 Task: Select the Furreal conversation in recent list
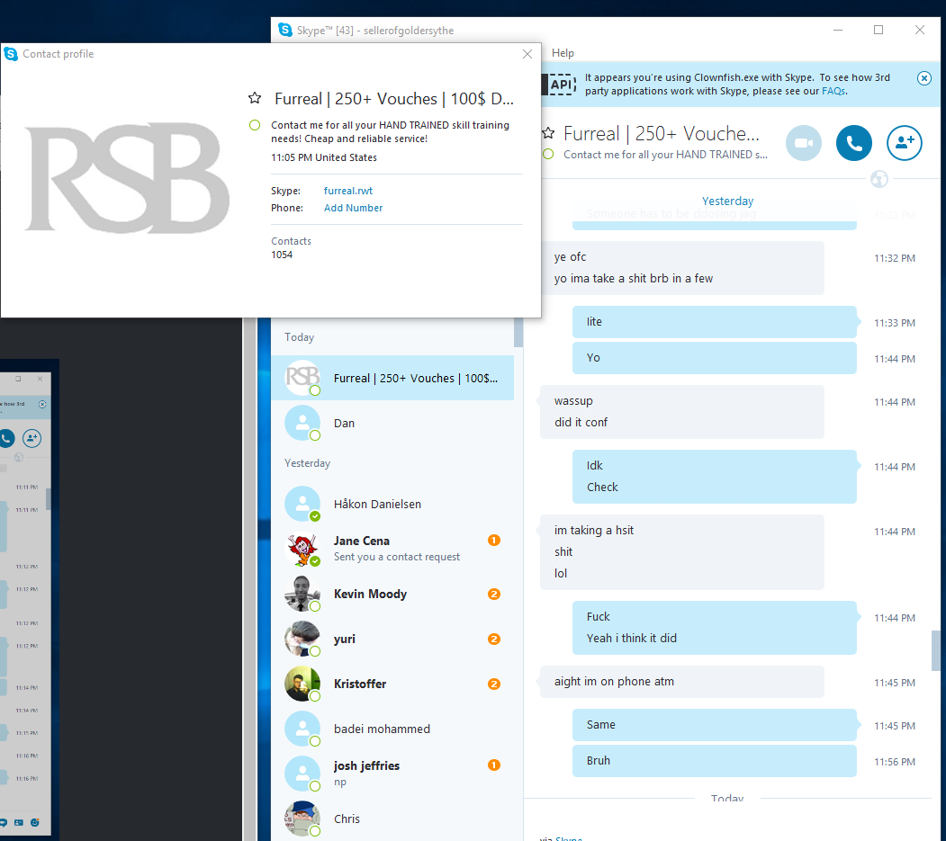coord(392,378)
